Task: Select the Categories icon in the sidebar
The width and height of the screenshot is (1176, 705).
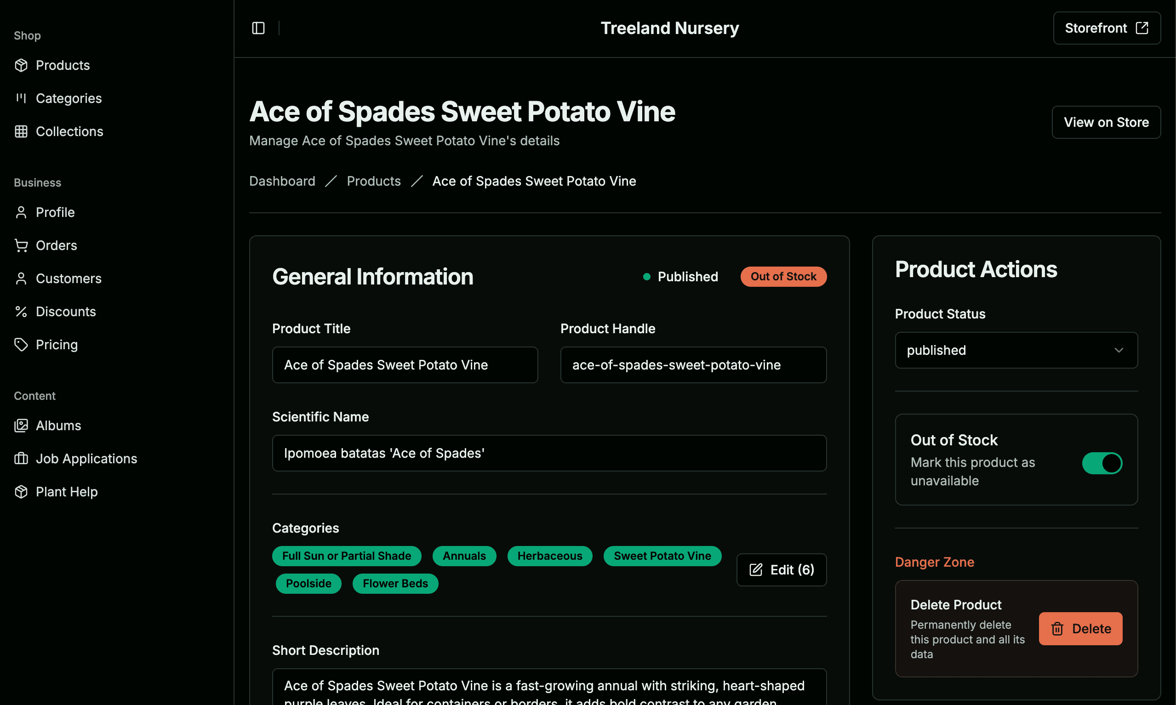Action: pos(21,98)
